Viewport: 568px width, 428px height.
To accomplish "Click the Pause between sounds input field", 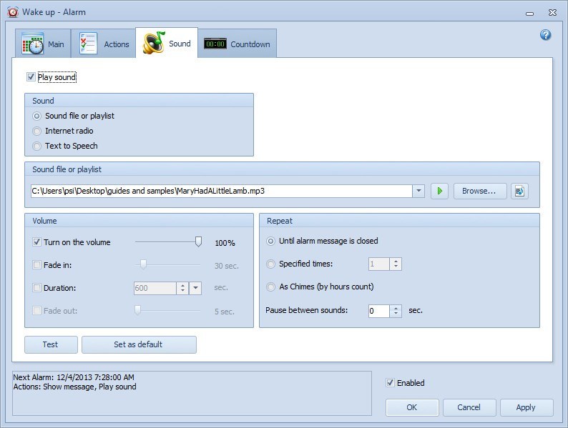I will (379, 311).
